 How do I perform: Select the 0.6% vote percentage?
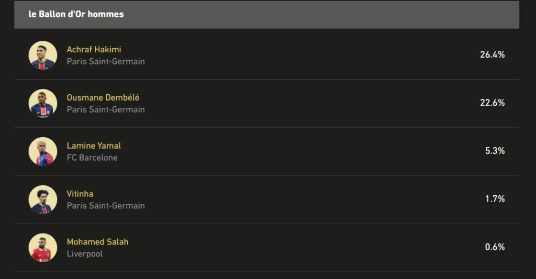click(x=495, y=247)
